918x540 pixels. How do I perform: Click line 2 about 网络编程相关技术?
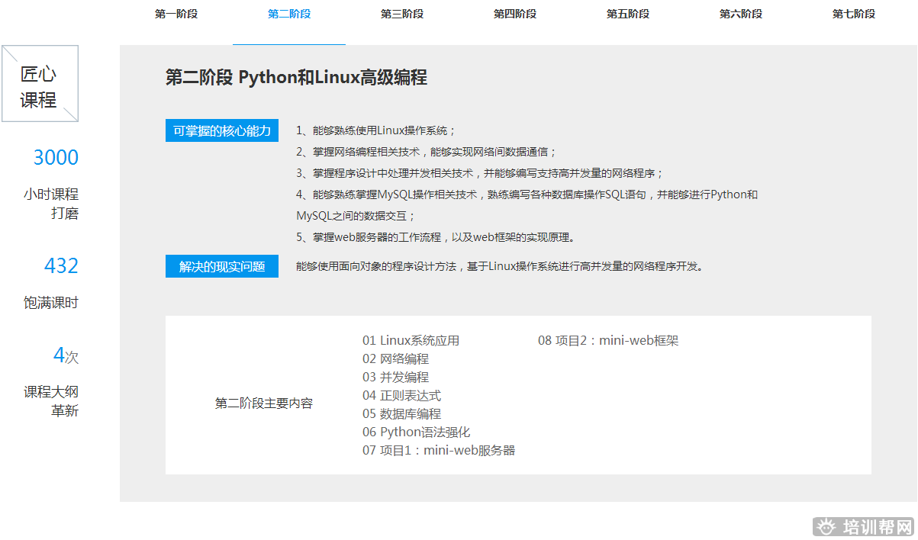[427, 152]
